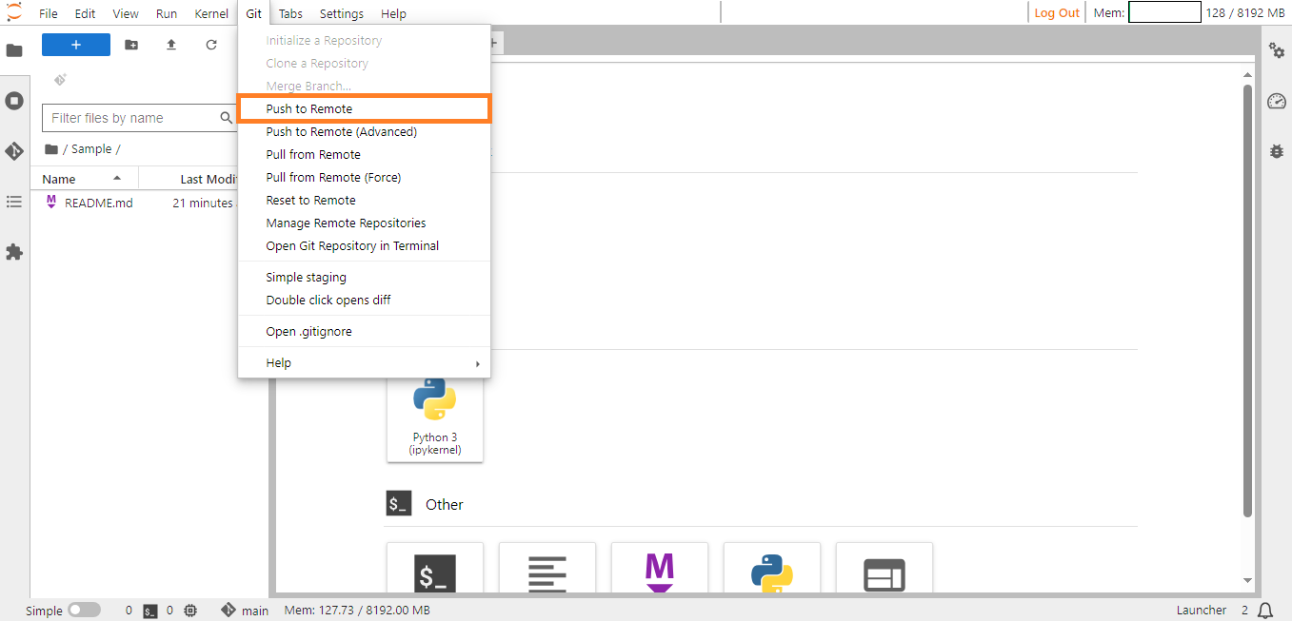1292x621 pixels.
Task: Toggle Simple staging option
Action: click(x=364, y=278)
